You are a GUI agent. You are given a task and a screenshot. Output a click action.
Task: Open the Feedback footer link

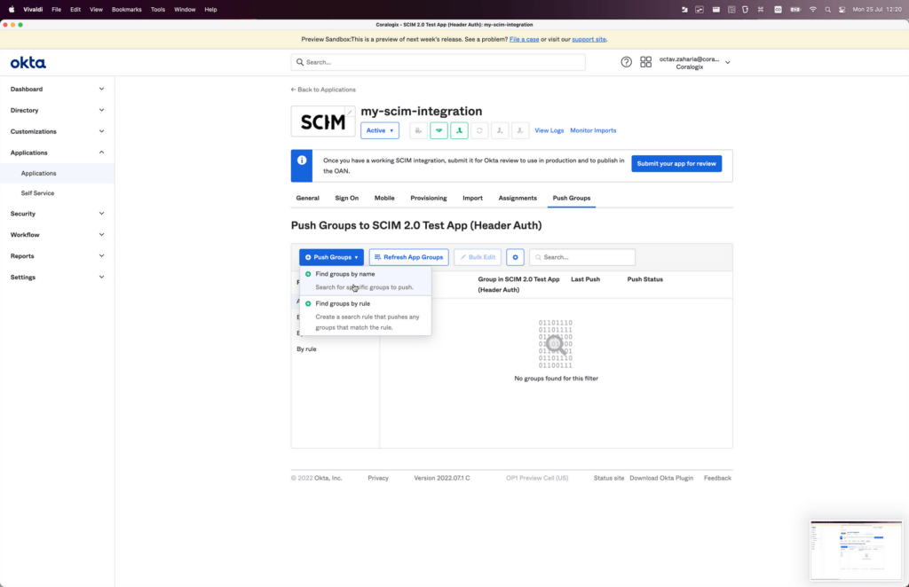click(717, 478)
